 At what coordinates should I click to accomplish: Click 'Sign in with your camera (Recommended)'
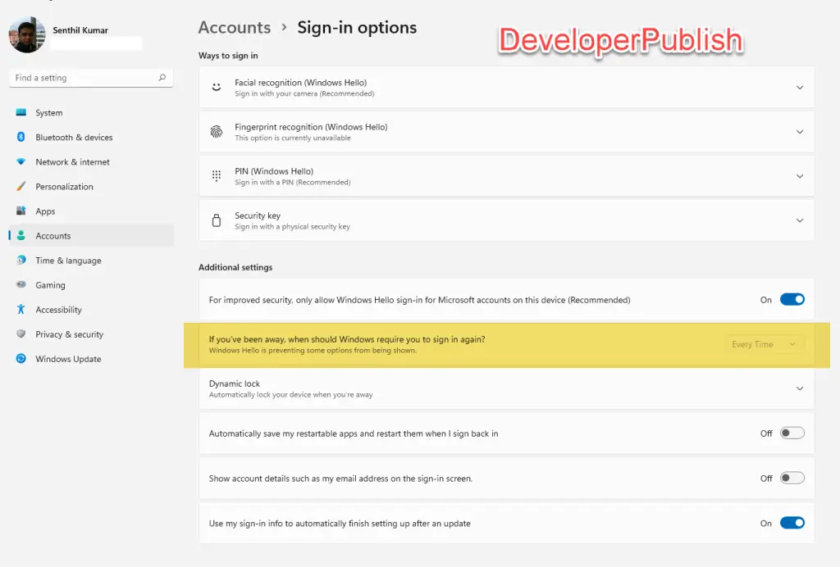(304, 93)
